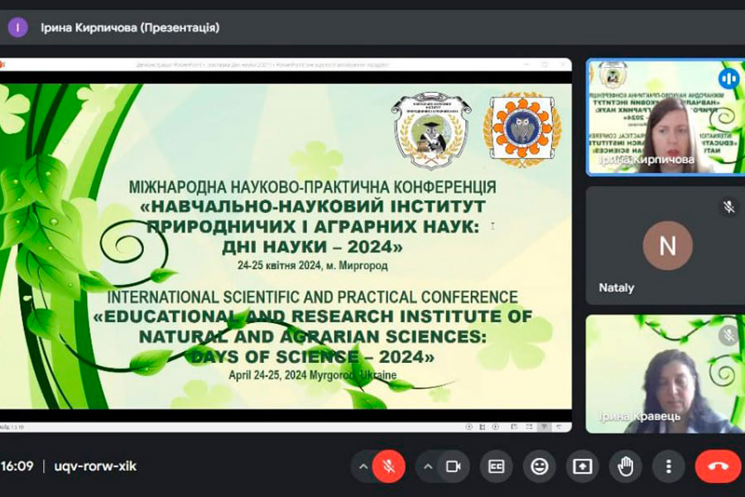Expand audio settings arrow beside the microphone
This screenshot has height=497, width=745.
pyautogui.click(x=363, y=466)
